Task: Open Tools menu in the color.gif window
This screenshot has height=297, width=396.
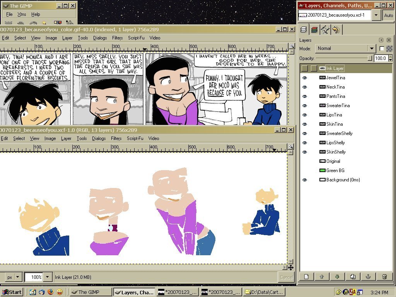Action: pos(83,38)
